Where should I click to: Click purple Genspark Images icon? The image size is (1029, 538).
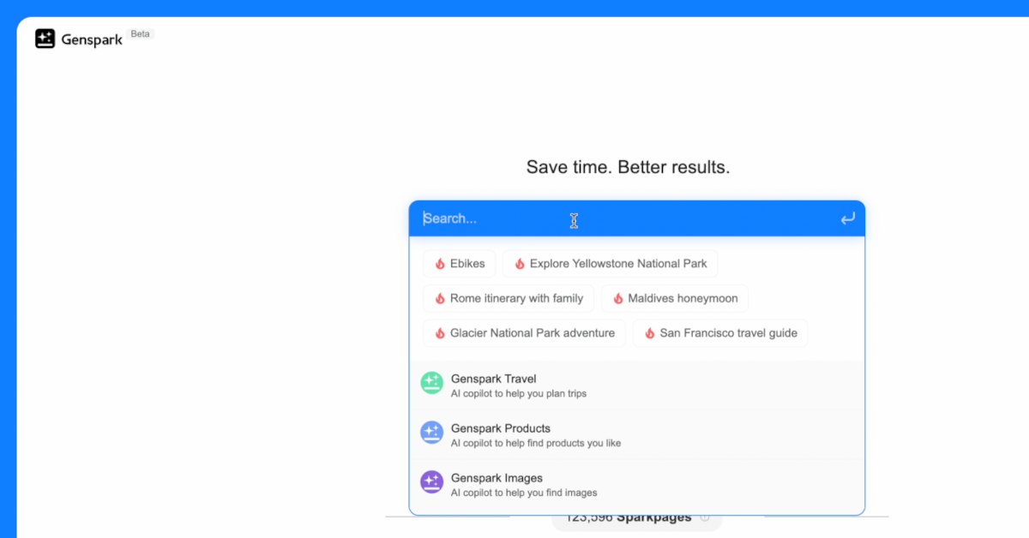click(x=431, y=482)
